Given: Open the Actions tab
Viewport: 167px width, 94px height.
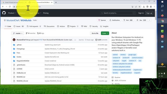Looking at the screenshot, I should coord(61,26).
